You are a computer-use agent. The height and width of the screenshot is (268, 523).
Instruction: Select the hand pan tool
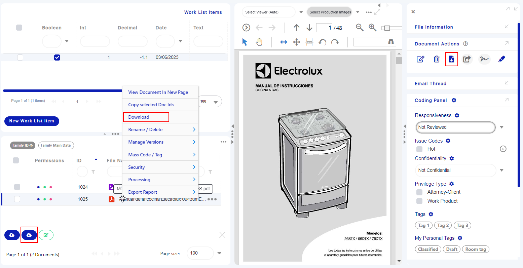pos(259,42)
